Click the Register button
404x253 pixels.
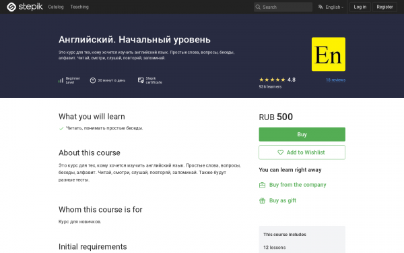(x=384, y=7)
